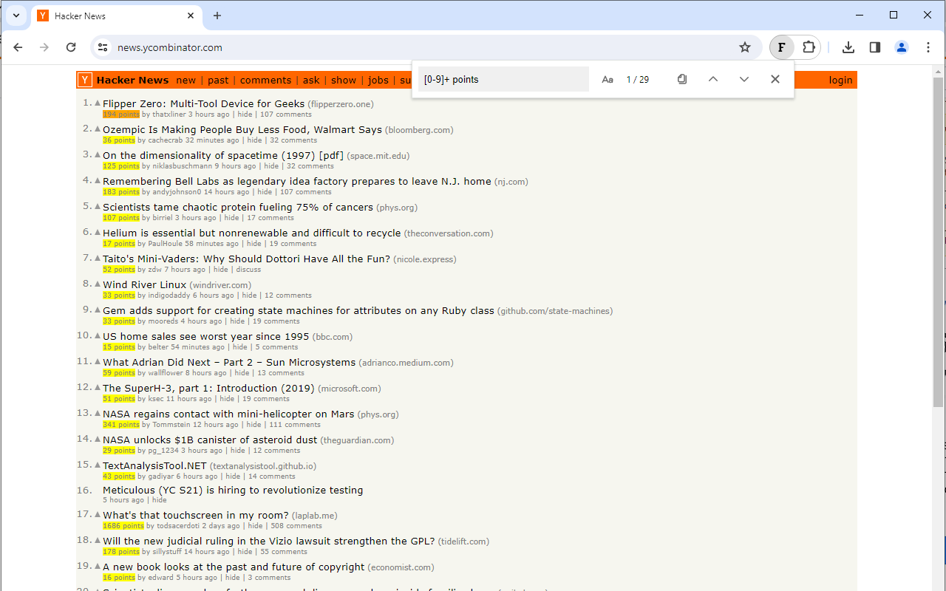Jump to the next search match

coord(743,79)
